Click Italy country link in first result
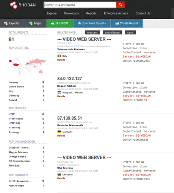Viewport: 174px width, 193px height. pos(65,56)
